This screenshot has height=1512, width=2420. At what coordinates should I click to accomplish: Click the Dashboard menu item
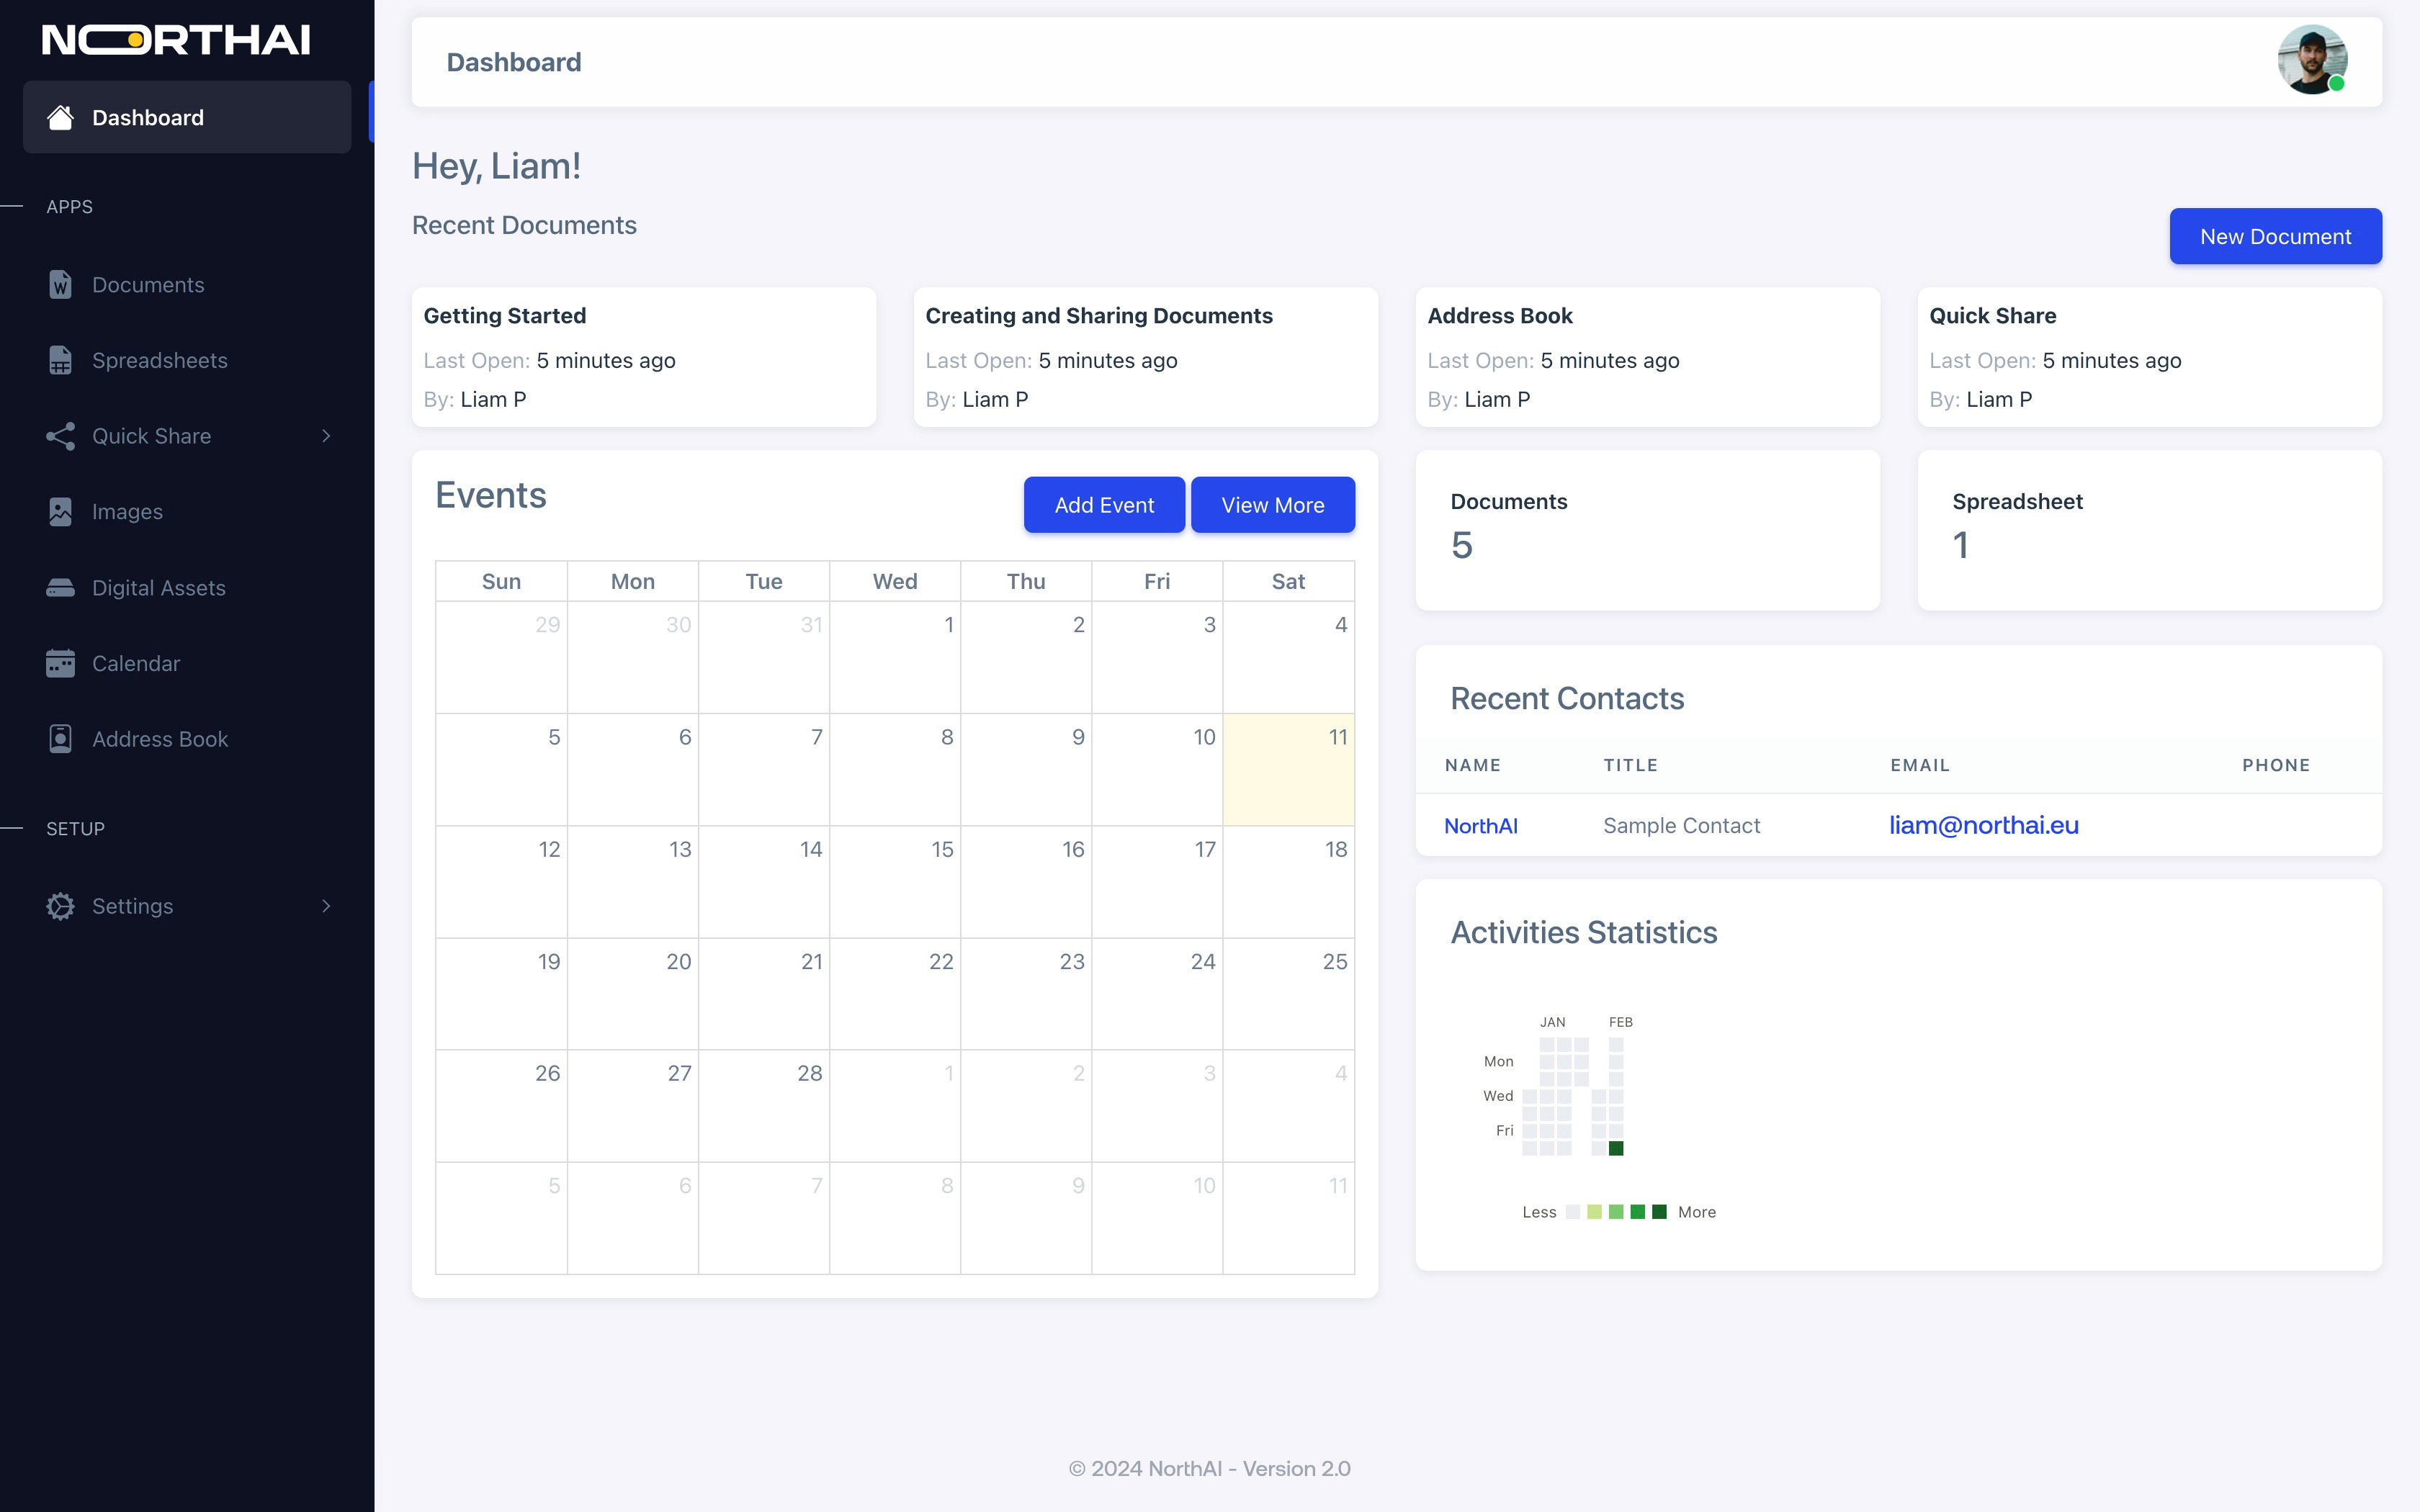(x=187, y=117)
